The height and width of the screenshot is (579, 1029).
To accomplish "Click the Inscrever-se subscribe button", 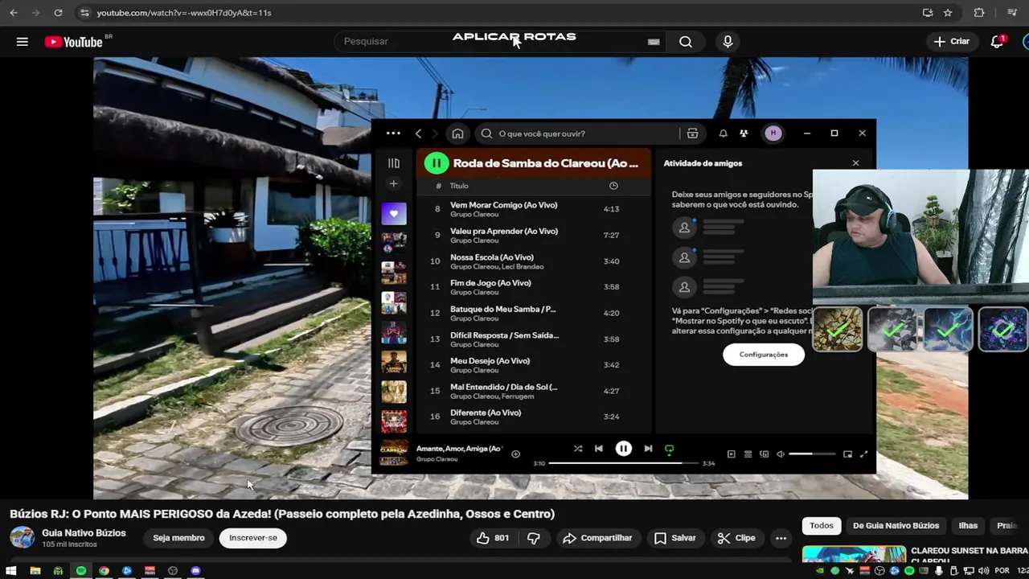I will pos(253,538).
